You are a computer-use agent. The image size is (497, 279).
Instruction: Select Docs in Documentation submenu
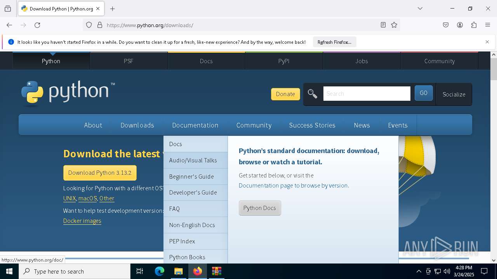point(195,144)
